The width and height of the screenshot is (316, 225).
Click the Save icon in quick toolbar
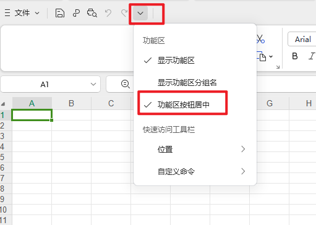60,13
